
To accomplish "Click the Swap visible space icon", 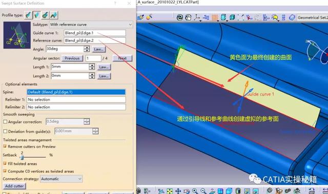I will (255, 191).
